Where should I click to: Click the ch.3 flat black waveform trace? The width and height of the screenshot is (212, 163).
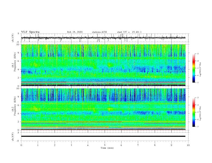(x=103, y=136)
